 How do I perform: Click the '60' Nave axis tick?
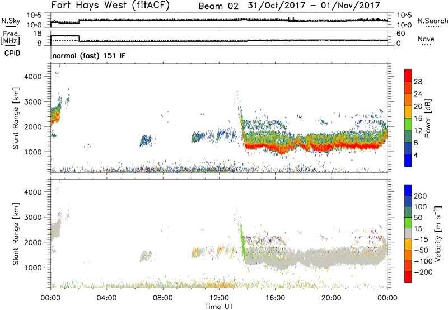pos(400,34)
